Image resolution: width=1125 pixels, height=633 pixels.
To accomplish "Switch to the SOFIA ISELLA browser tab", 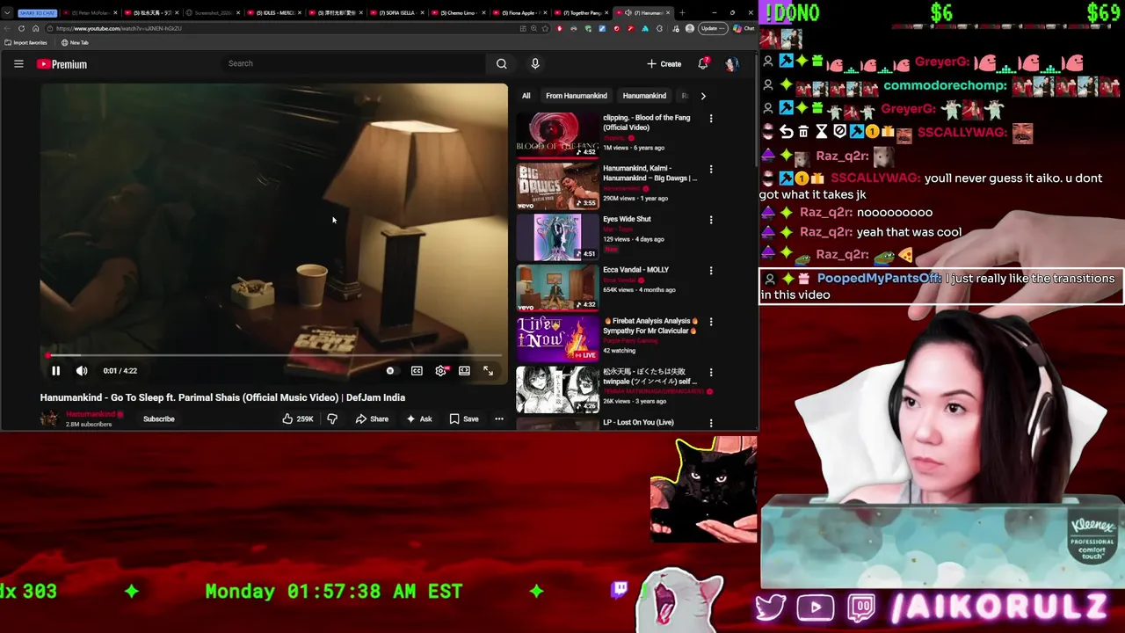I will coord(397,12).
